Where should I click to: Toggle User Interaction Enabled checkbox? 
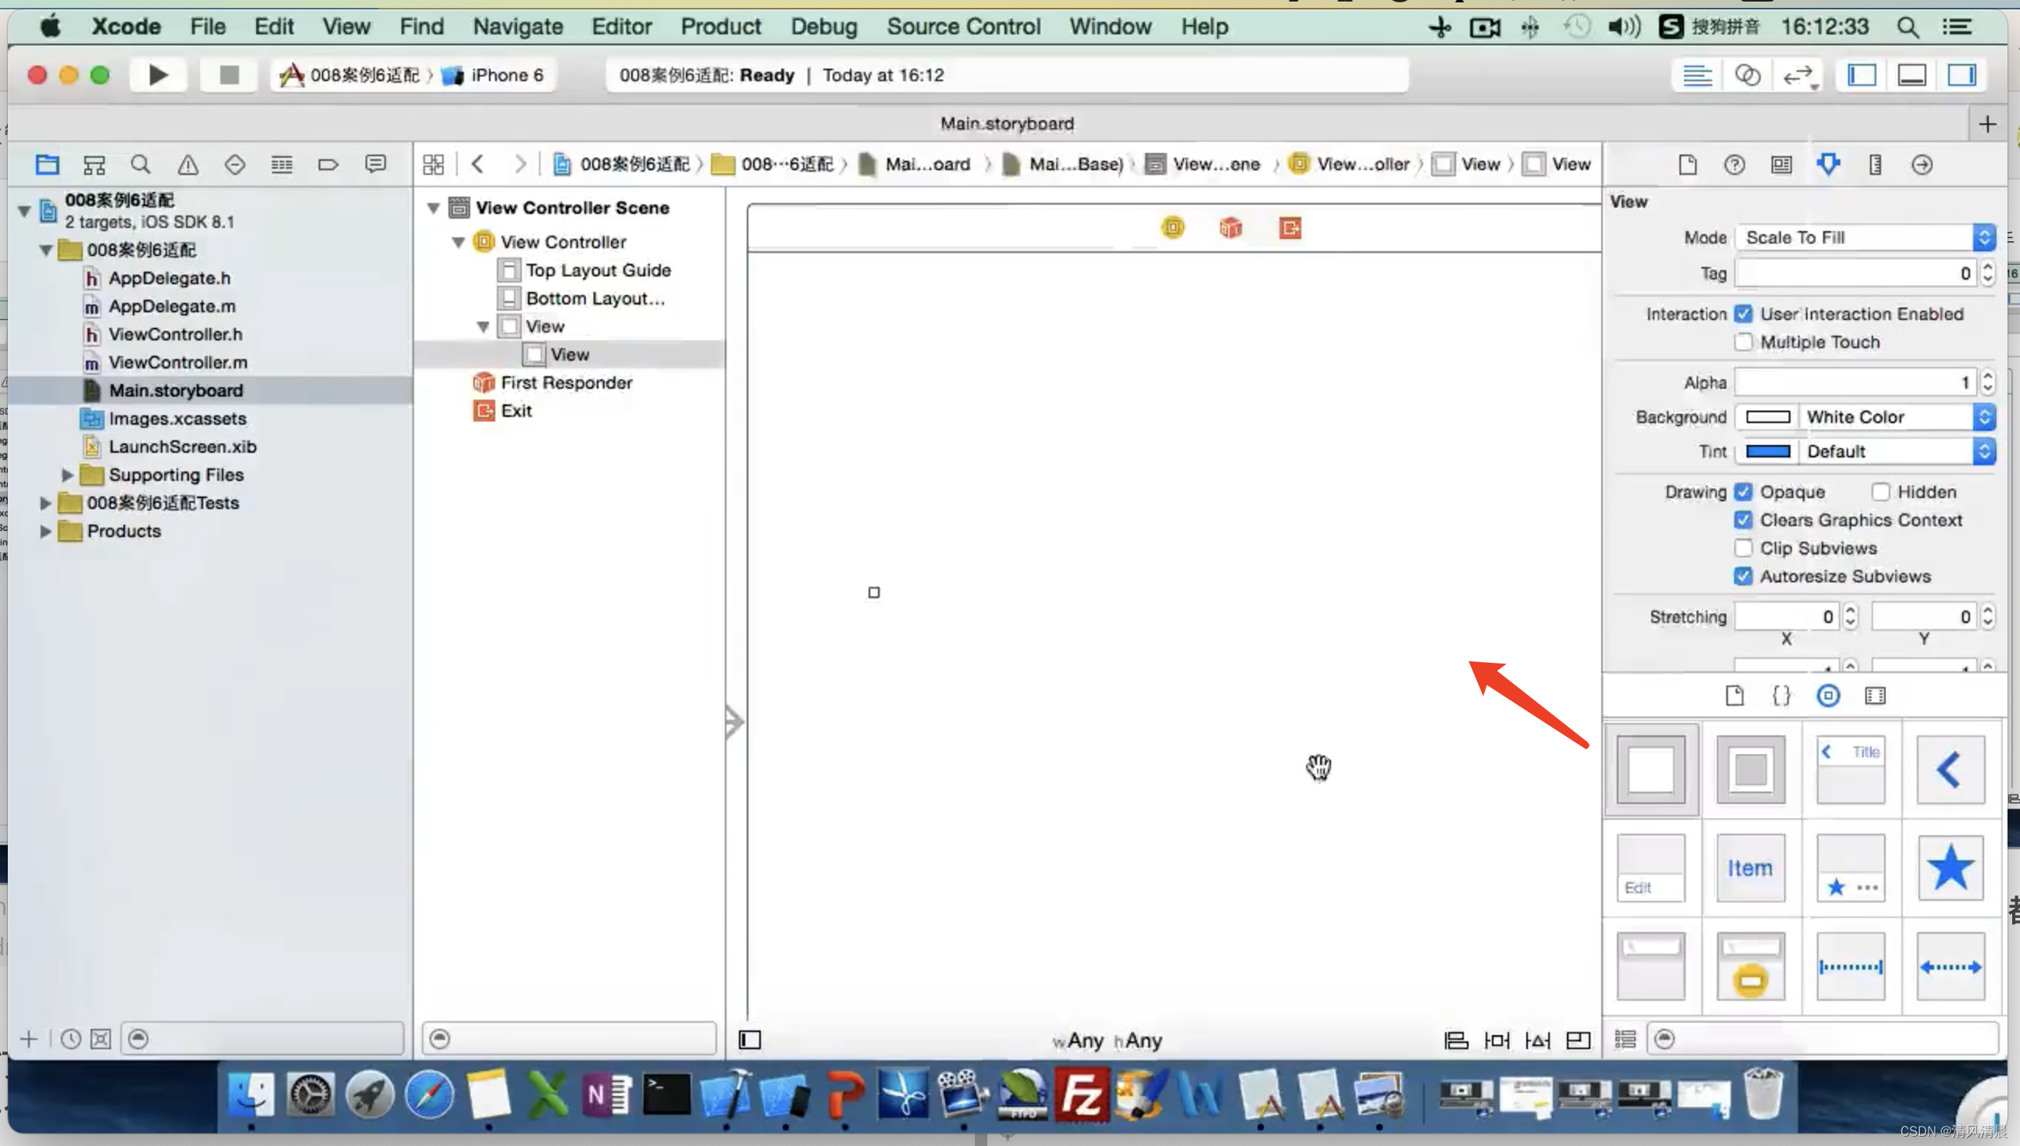1744,313
